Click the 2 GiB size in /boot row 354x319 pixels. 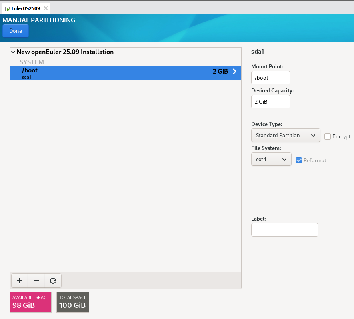pos(220,71)
